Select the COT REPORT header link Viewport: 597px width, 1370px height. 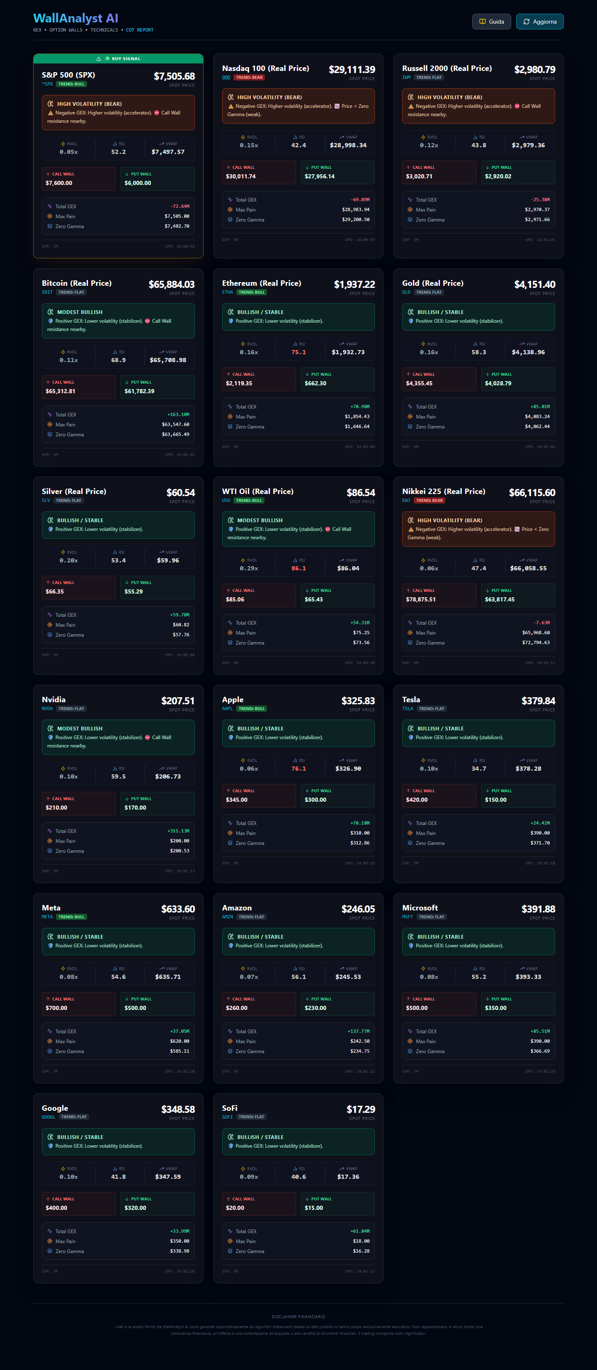click(139, 30)
